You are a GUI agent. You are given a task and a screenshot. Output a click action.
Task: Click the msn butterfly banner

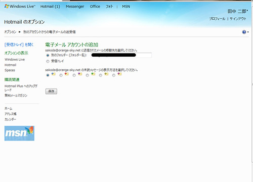coord(19,133)
